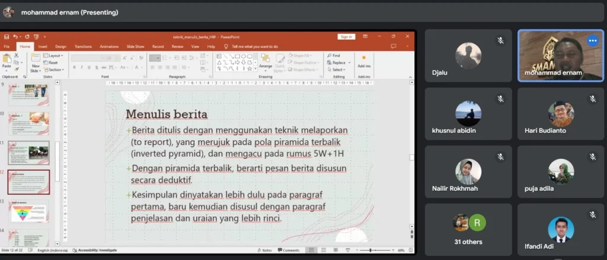Viewport: 607px width, 260px height.
Task: Open Comments from the status bar
Action: pos(289,251)
